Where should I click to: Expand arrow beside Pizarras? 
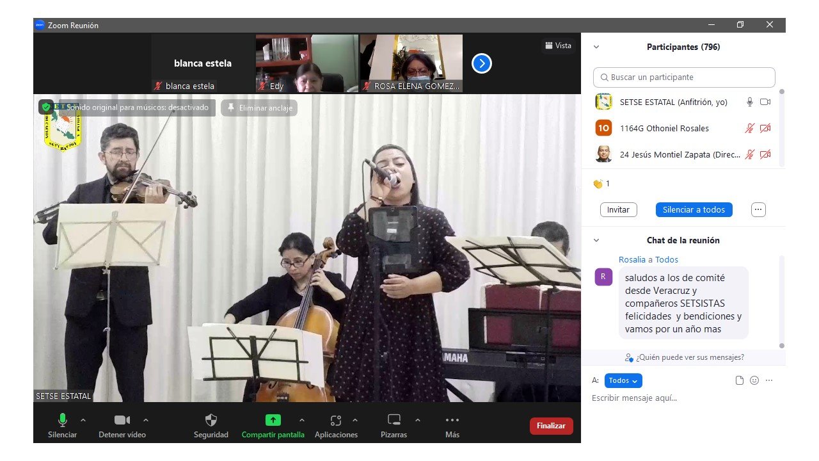pyautogui.click(x=418, y=420)
